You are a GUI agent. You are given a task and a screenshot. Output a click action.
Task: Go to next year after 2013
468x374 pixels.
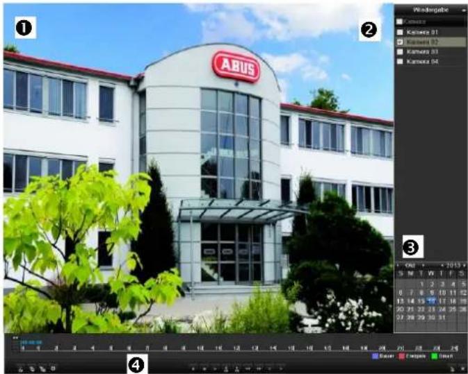(464, 265)
